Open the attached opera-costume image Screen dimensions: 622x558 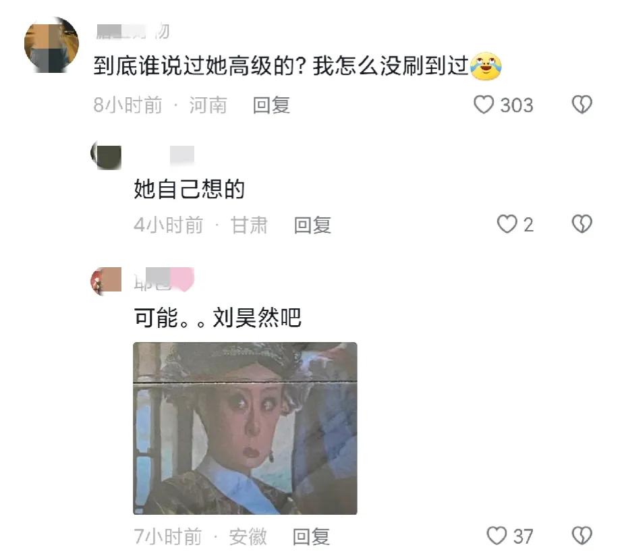coord(245,428)
